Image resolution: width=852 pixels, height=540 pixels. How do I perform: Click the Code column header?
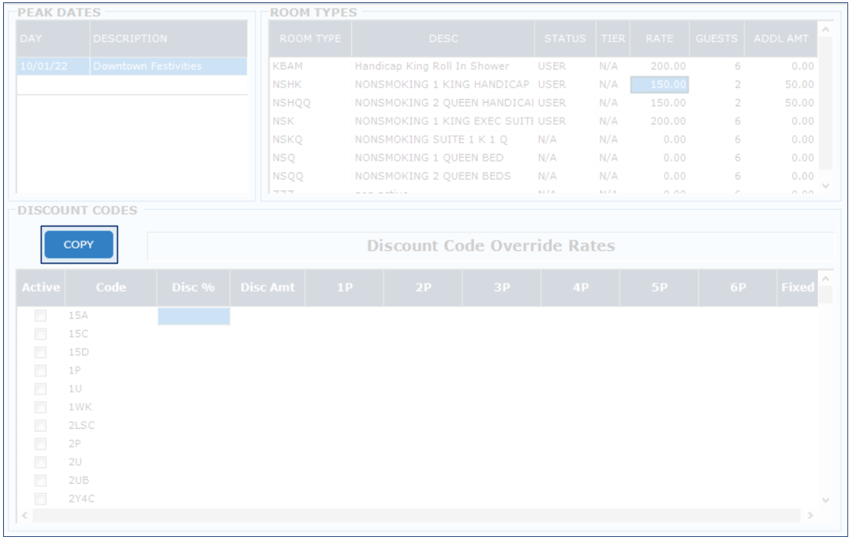click(x=110, y=288)
